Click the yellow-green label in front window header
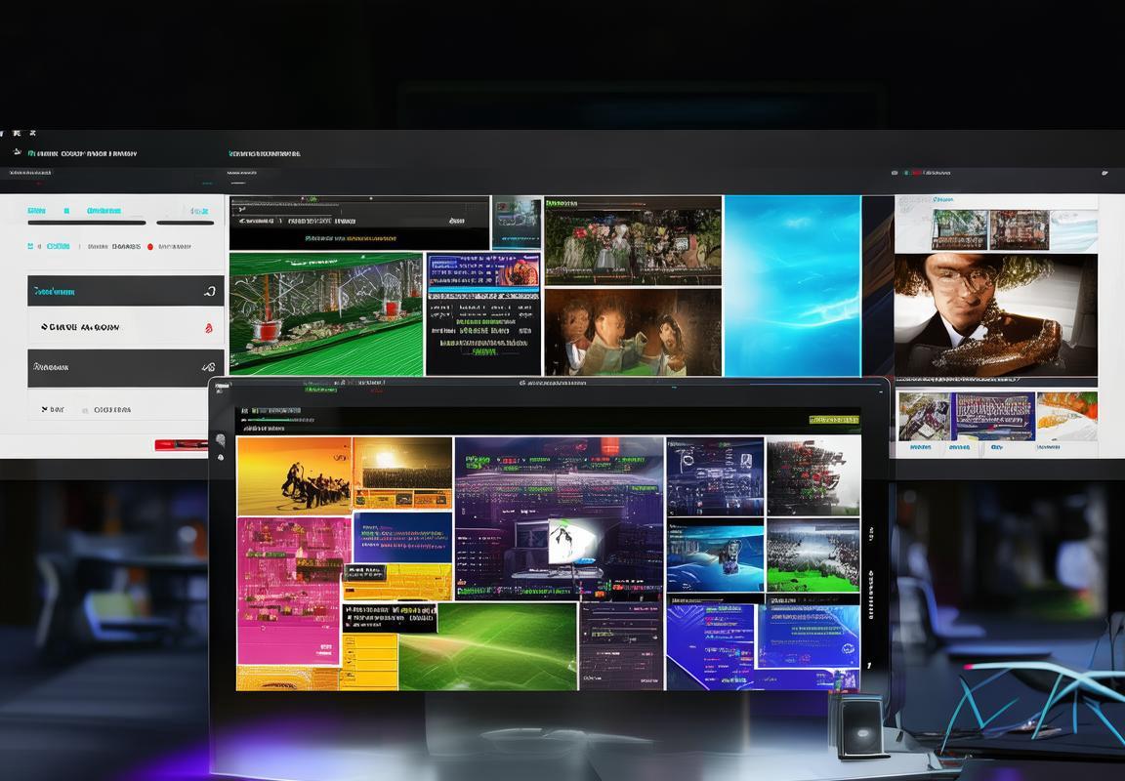This screenshot has height=781, width=1125. click(834, 420)
